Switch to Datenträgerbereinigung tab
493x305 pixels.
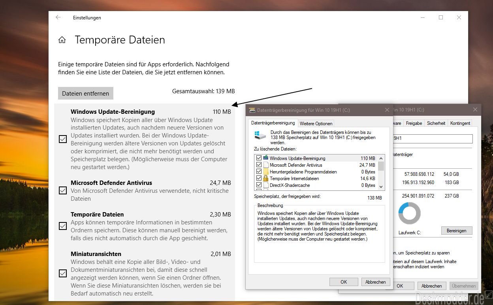click(x=273, y=123)
